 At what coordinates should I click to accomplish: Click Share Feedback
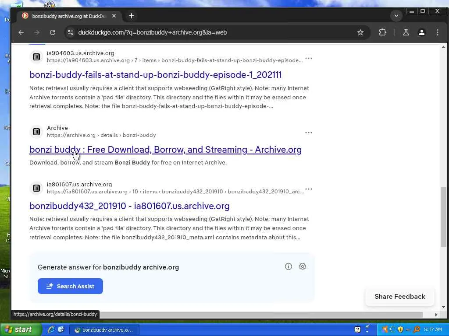400,297
